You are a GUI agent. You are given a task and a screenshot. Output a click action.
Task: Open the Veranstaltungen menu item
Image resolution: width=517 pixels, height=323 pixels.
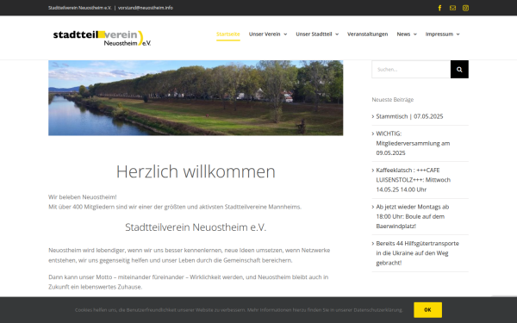[367, 34]
